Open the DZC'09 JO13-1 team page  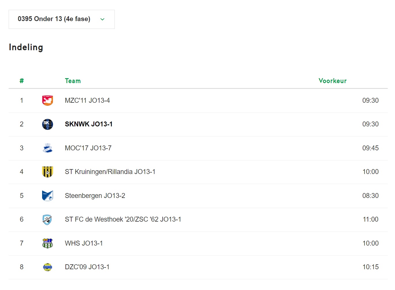pos(87,267)
